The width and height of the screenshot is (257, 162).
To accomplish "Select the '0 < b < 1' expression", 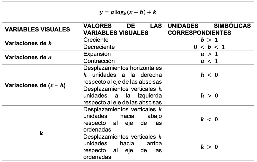I will (209, 47).
